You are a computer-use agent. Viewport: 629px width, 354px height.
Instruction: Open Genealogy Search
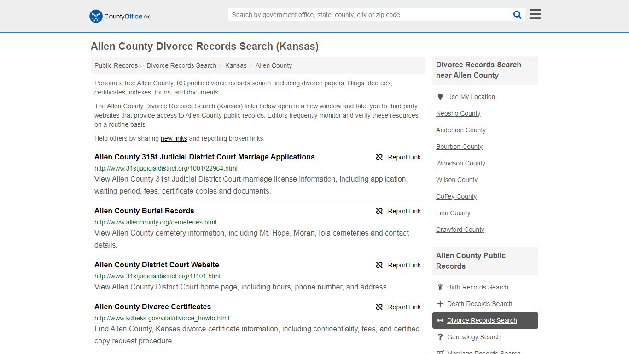pos(473,337)
